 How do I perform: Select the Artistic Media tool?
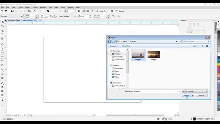click(2, 48)
